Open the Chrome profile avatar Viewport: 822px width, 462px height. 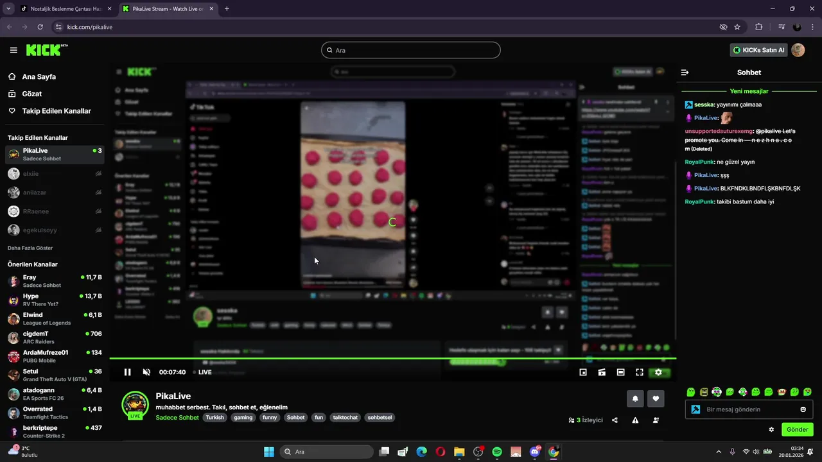click(797, 27)
